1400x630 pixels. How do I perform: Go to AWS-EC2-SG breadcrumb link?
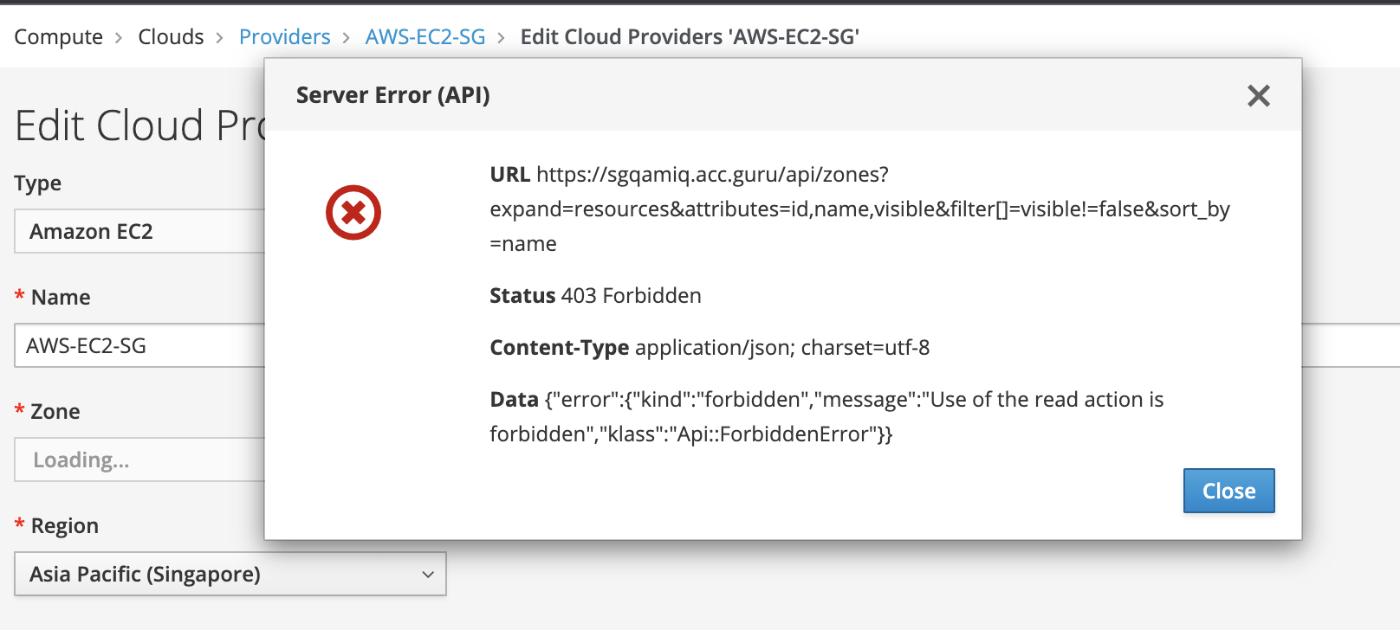click(x=425, y=37)
